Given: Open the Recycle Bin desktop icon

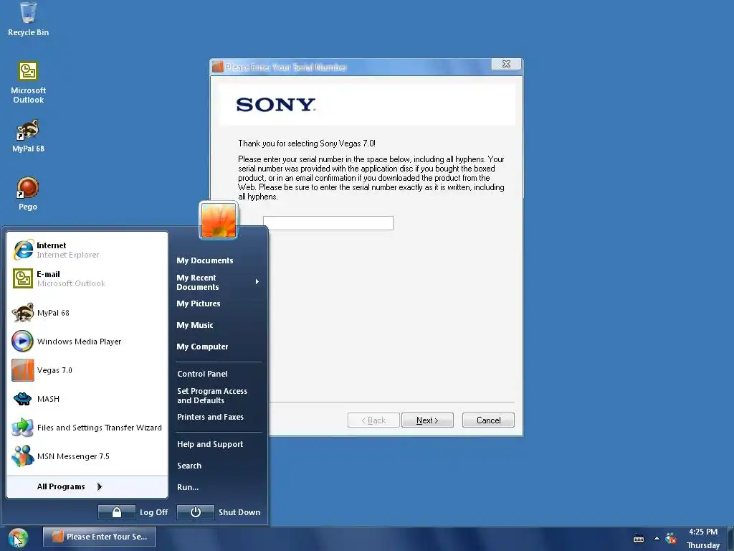Looking at the screenshot, I should point(28,19).
